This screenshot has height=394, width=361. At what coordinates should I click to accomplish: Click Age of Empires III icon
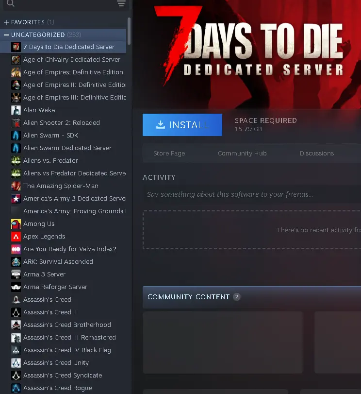[16, 98]
